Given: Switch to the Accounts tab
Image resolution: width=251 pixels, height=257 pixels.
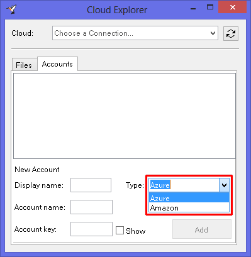Looking at the screenshot, I should [57, 64].
